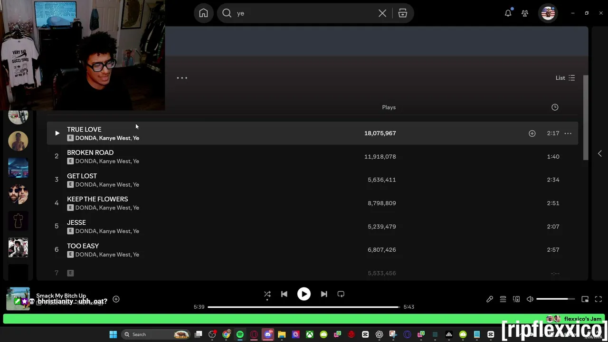The image size is (608, 342).
Task: Play the TRUE LOVE track
Action: (57, 133)
